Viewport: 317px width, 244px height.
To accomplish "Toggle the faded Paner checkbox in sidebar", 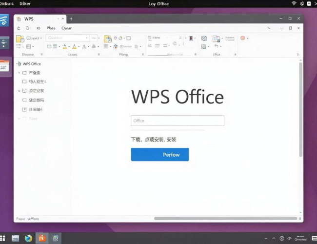I will tap(24, 119).
